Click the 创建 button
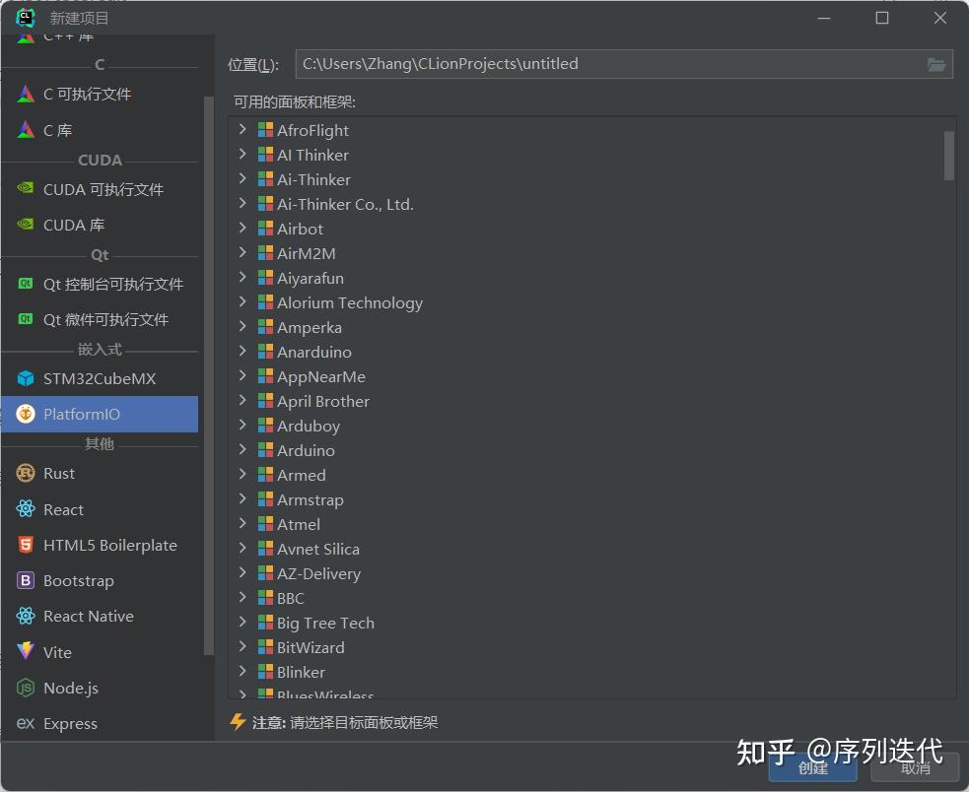The height and width of the screenshot is (792, 969). pyautogui.click(x=812, y=768)
